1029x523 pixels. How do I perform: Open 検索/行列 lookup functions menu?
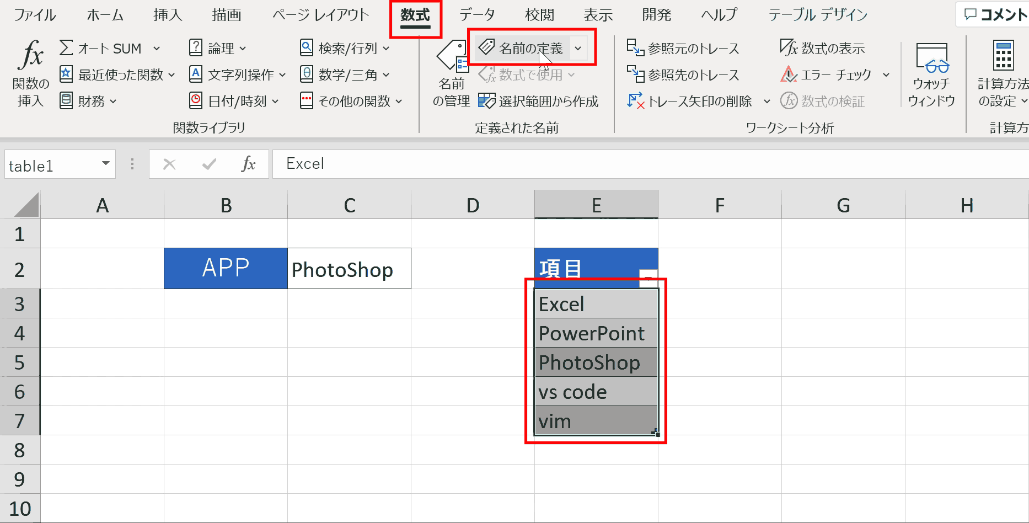click(345, 49)
